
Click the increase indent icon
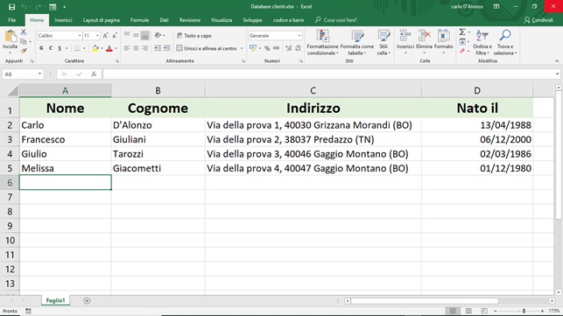coord(166,48)
